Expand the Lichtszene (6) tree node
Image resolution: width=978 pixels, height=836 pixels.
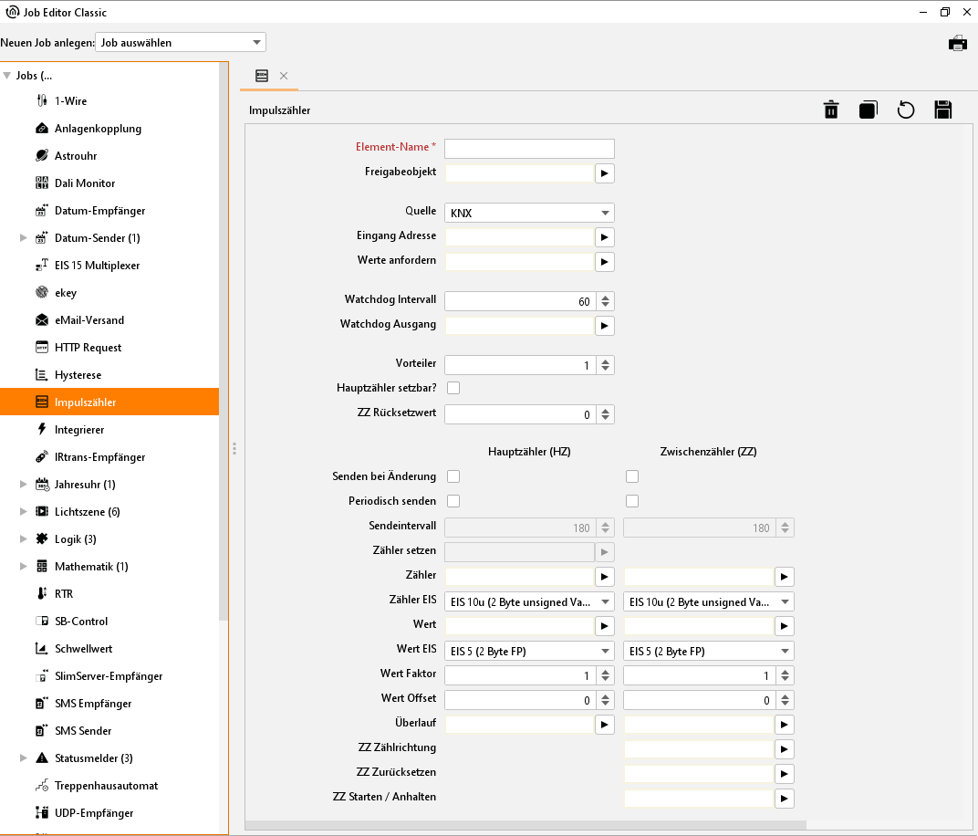(24, 512)
